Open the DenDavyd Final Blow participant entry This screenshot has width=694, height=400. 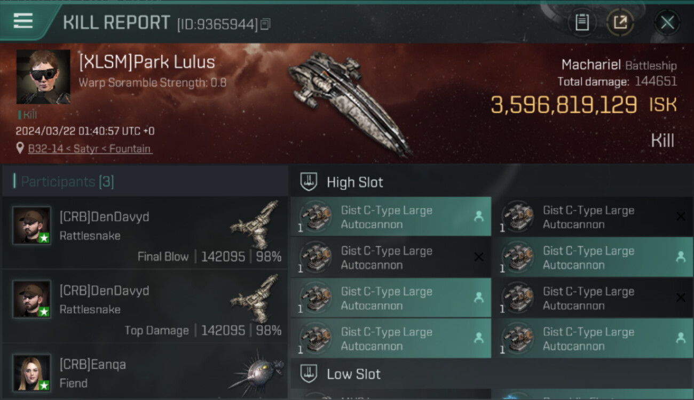point(145,233)
